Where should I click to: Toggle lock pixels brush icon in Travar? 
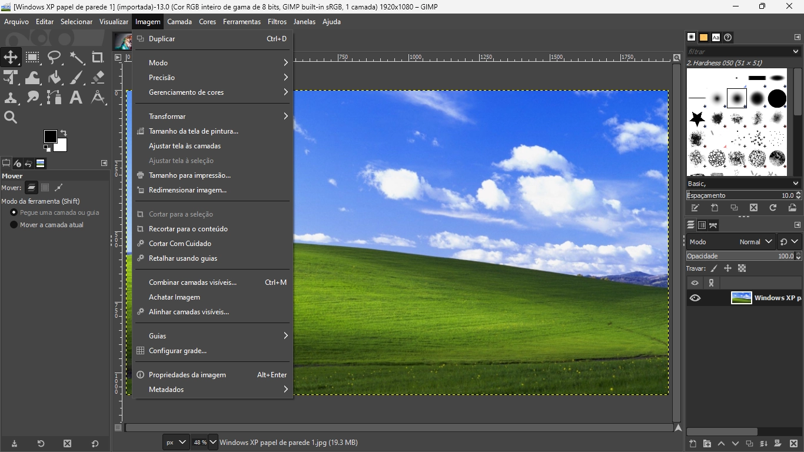pos(714,268)
